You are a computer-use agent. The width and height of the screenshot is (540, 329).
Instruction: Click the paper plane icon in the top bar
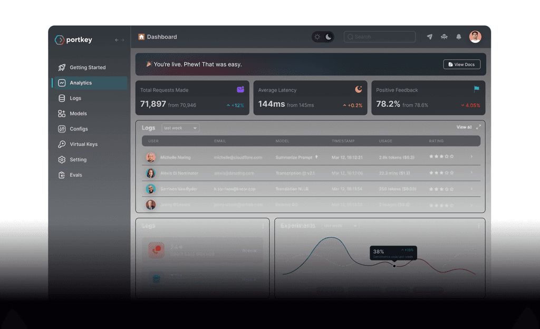[429, 37]
